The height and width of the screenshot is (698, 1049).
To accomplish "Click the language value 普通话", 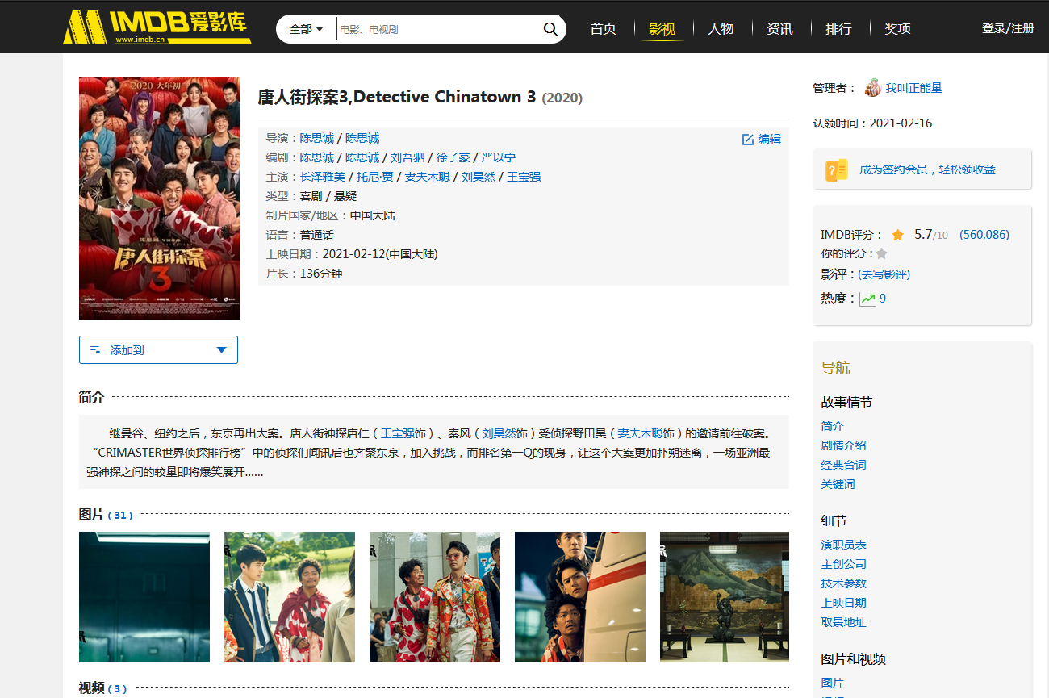I will [x=317, y=235].
